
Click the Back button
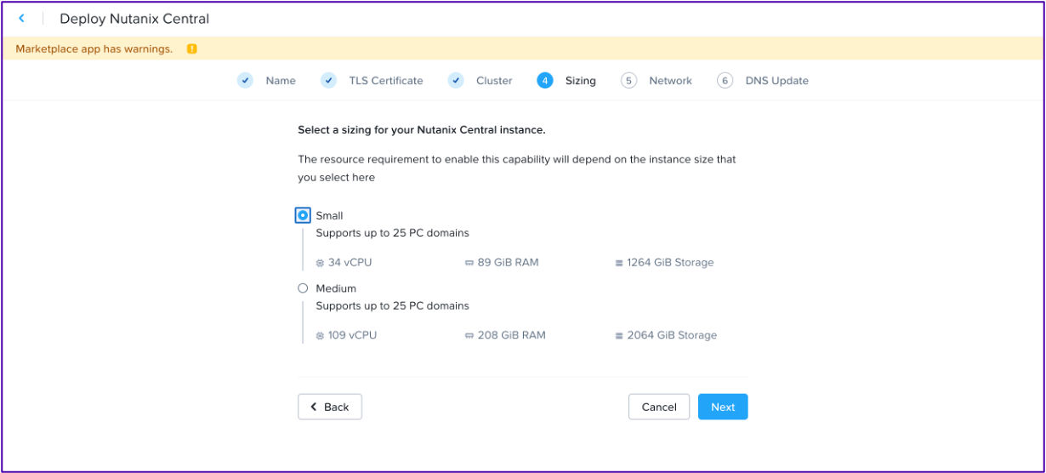pyautogui.click(x=330, y=407)
